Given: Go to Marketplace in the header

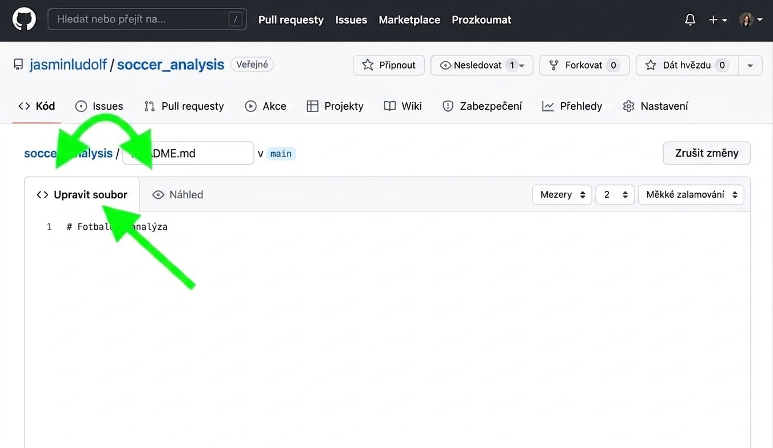Looking at the screenshot, I should click(409, 19).
